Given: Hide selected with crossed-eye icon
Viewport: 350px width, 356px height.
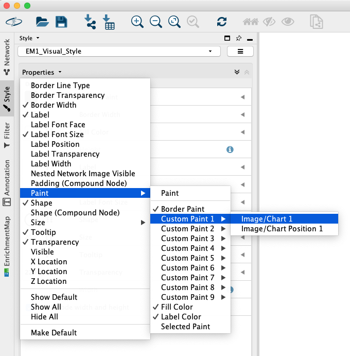Looking at the screenshot, I should tap(269, 22).
